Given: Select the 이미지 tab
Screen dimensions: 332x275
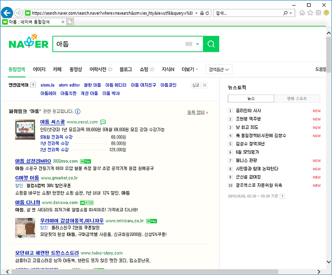Looking at the screenshot, I should pos(39,69).
